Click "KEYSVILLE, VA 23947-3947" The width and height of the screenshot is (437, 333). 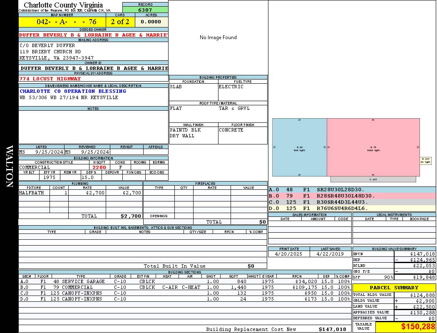tap(56, 58)
